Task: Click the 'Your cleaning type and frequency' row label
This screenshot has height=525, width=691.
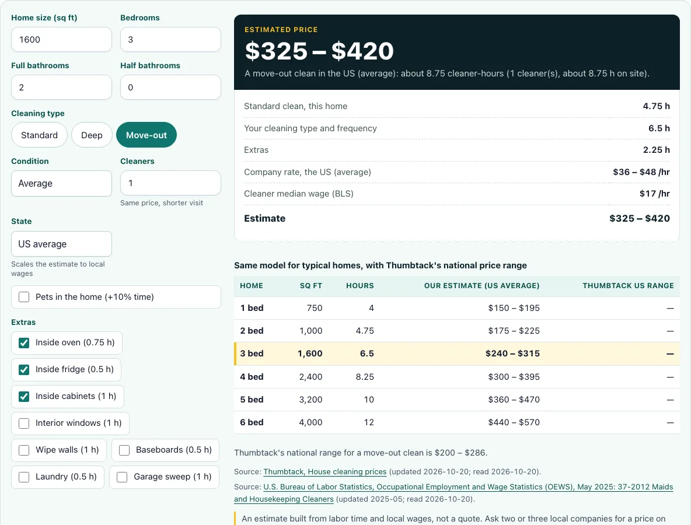Action: click(310, 128)
